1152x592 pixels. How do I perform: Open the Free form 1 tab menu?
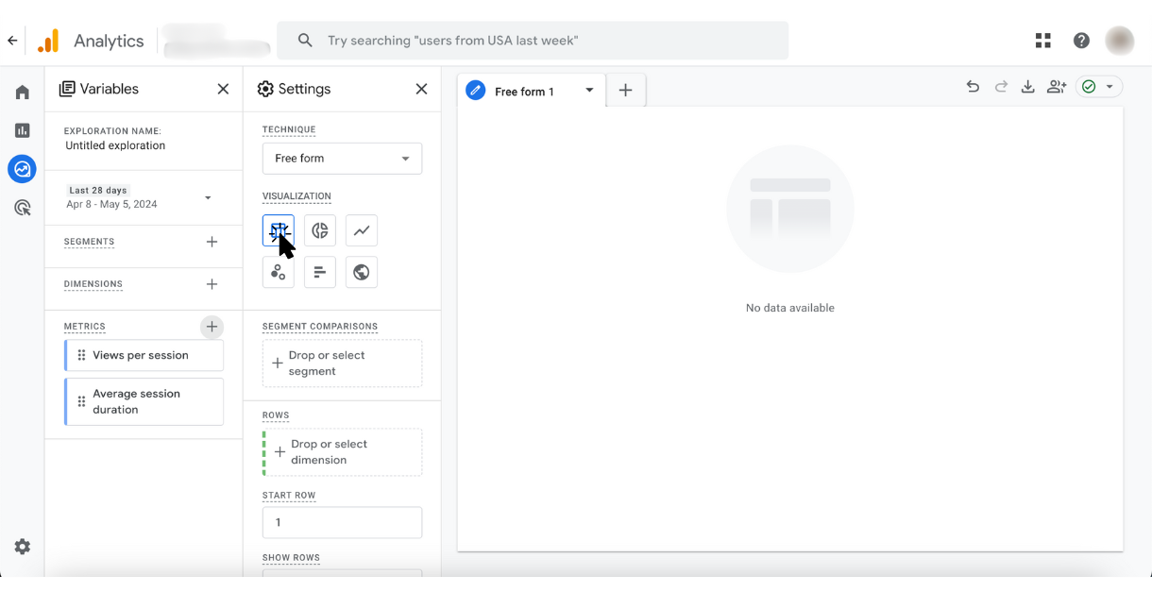click(589, 91)
